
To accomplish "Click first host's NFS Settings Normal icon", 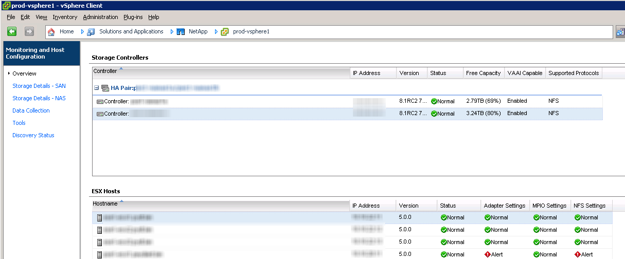I will coord(577,217).
